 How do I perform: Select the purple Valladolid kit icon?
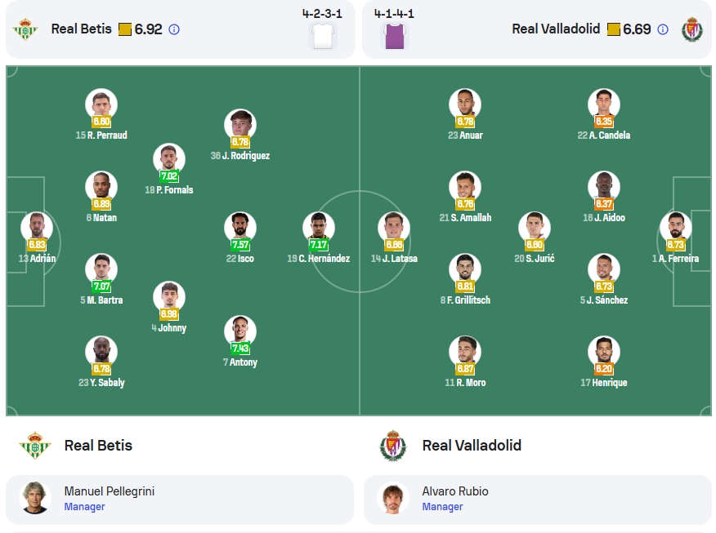click(395, 36)
